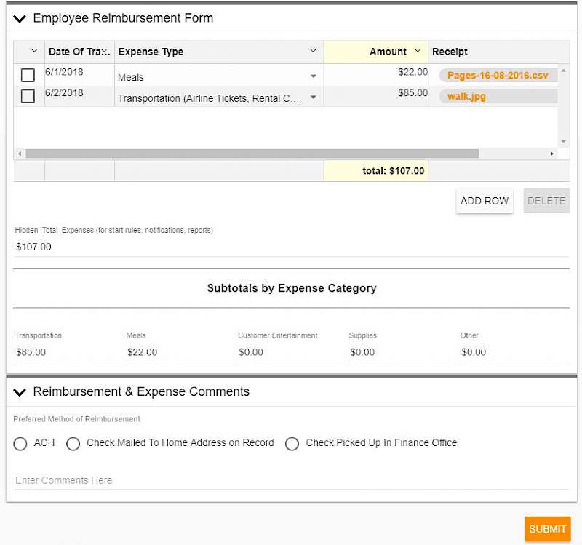This screenshot has width=582, height=545.
Task: Click the Other subtotal $0.00 field
Action: pos(514,352)
